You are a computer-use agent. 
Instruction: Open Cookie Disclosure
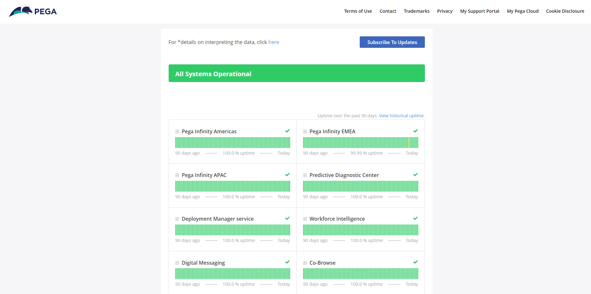point(565,11)
